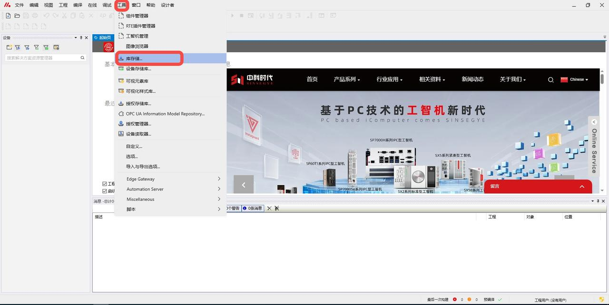Select 库存储... from the 工具 menu
The image size is (609, 305).
click(134, 58)
